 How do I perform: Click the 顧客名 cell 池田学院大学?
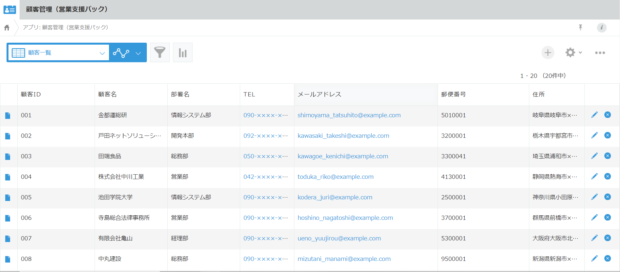click(115, 197)
